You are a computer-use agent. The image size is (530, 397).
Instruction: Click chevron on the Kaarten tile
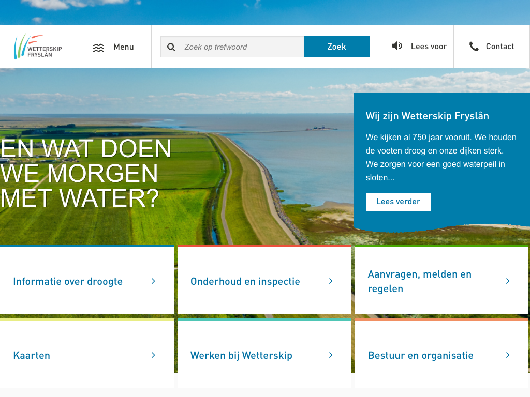(153, 355)
